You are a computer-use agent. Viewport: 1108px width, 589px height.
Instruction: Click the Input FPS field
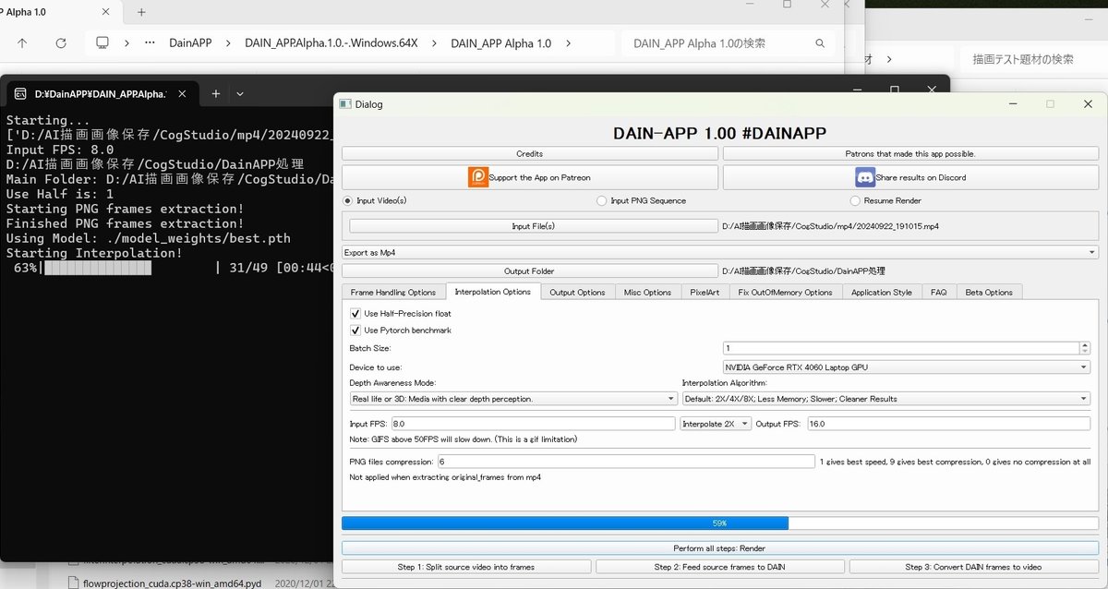coord(534,424)
